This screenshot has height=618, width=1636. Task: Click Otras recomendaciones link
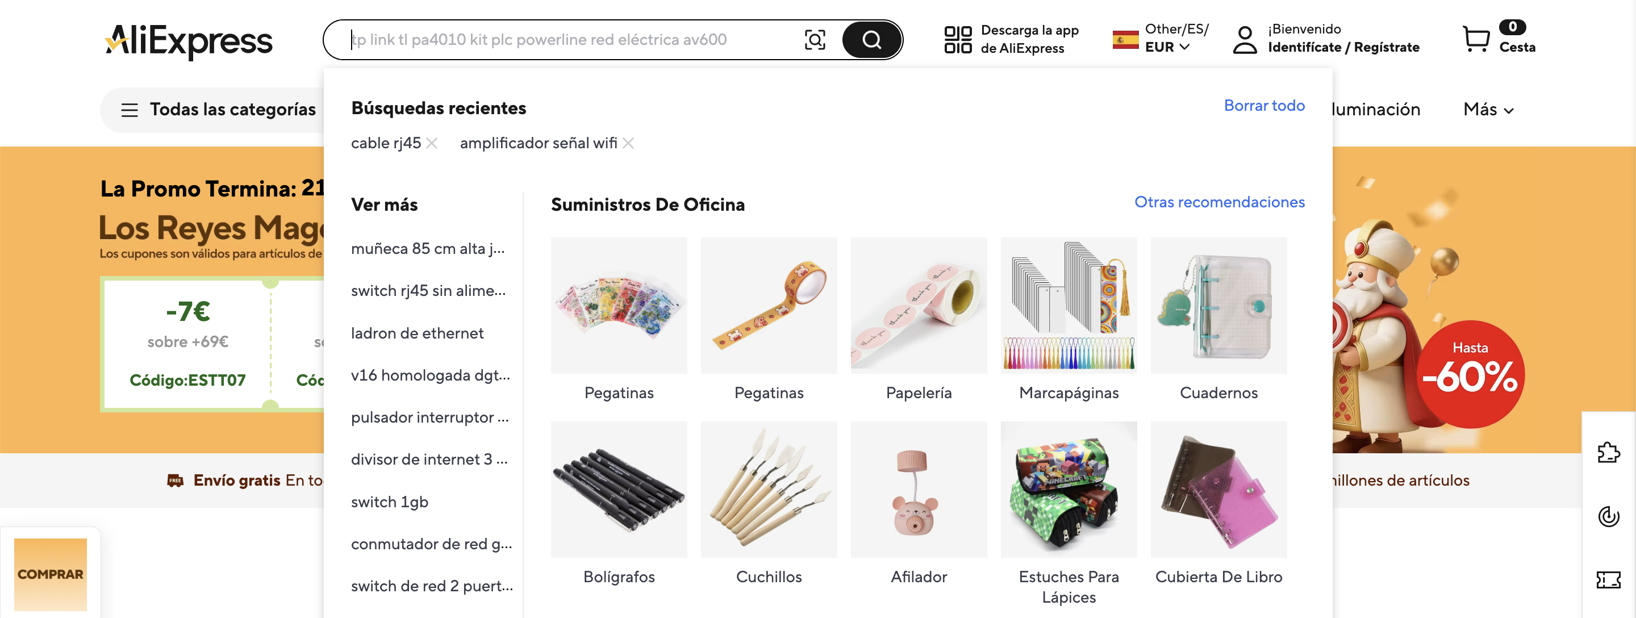point(1220,202)
